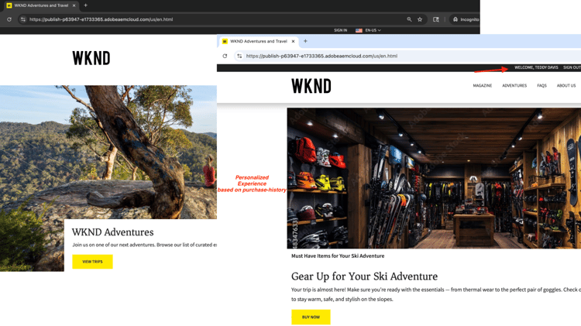Screen dimensions: 581x326
Task: Click WELCOME, TEDDY DAVIS text
Action: [x=536, y=67]
